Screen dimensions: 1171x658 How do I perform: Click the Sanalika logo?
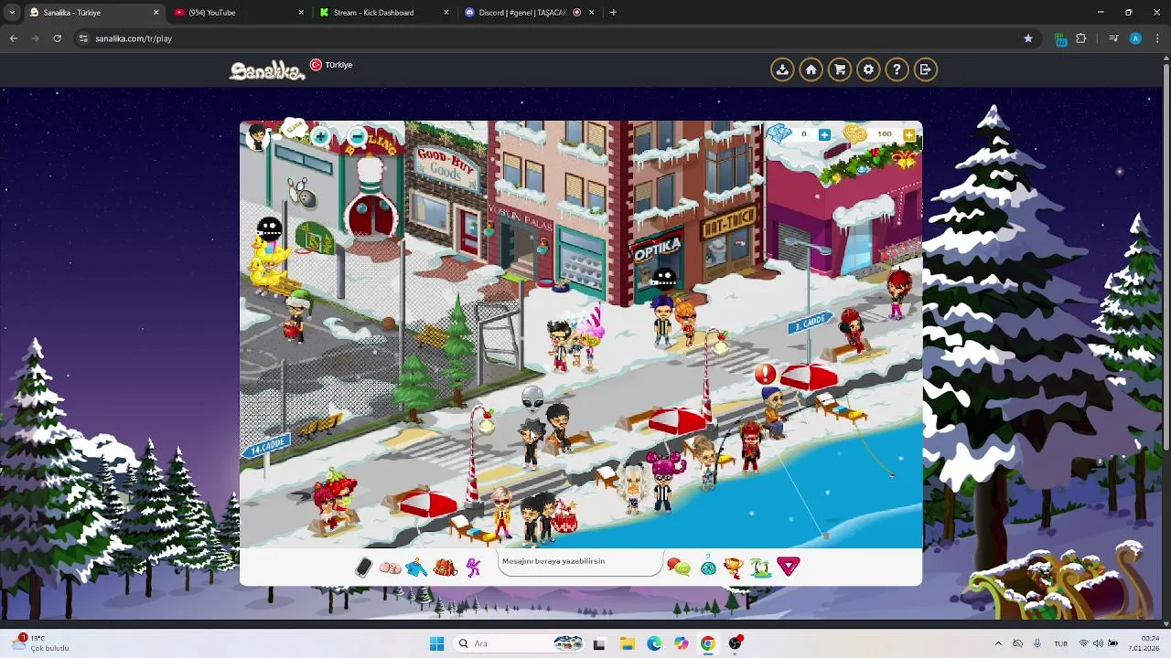click(x=267, y=69)
